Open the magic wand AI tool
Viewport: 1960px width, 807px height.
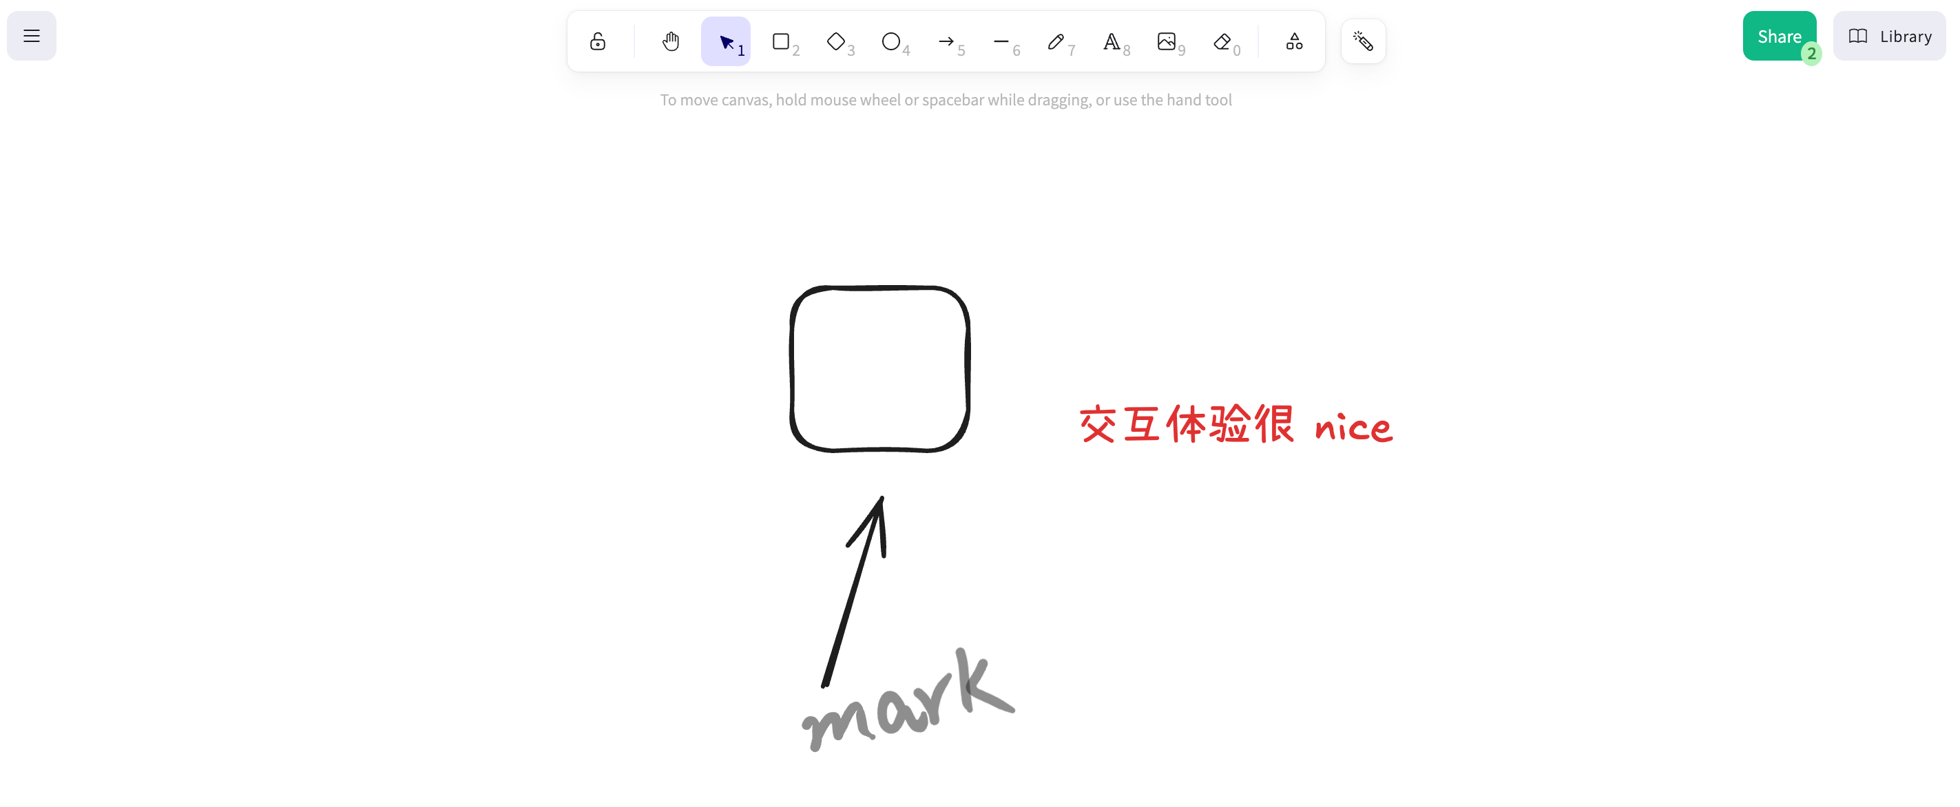click(x=1362, y=41)
